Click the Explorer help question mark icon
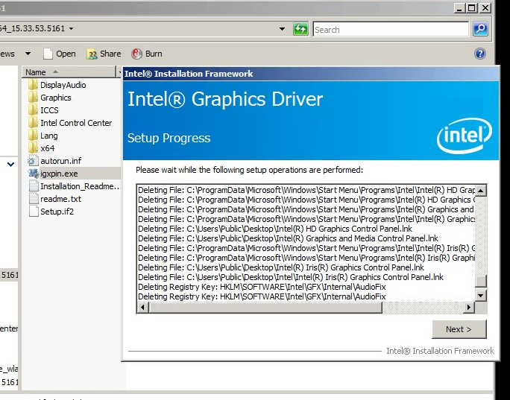 coord(480,54)
